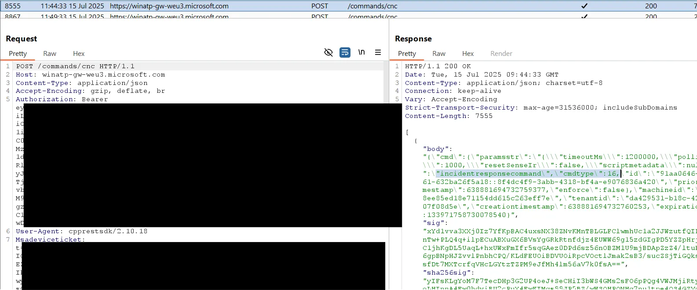Switch to the Response Hex tab

(x=467, y=54)
